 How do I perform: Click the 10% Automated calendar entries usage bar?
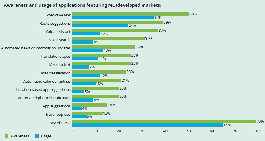point(84,83)
